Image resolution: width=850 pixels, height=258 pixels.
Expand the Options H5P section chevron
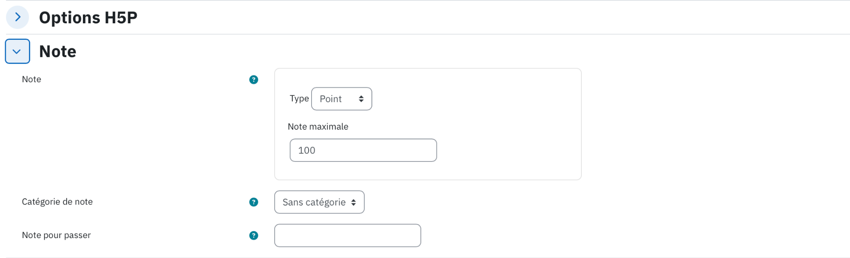click(17, 17)
